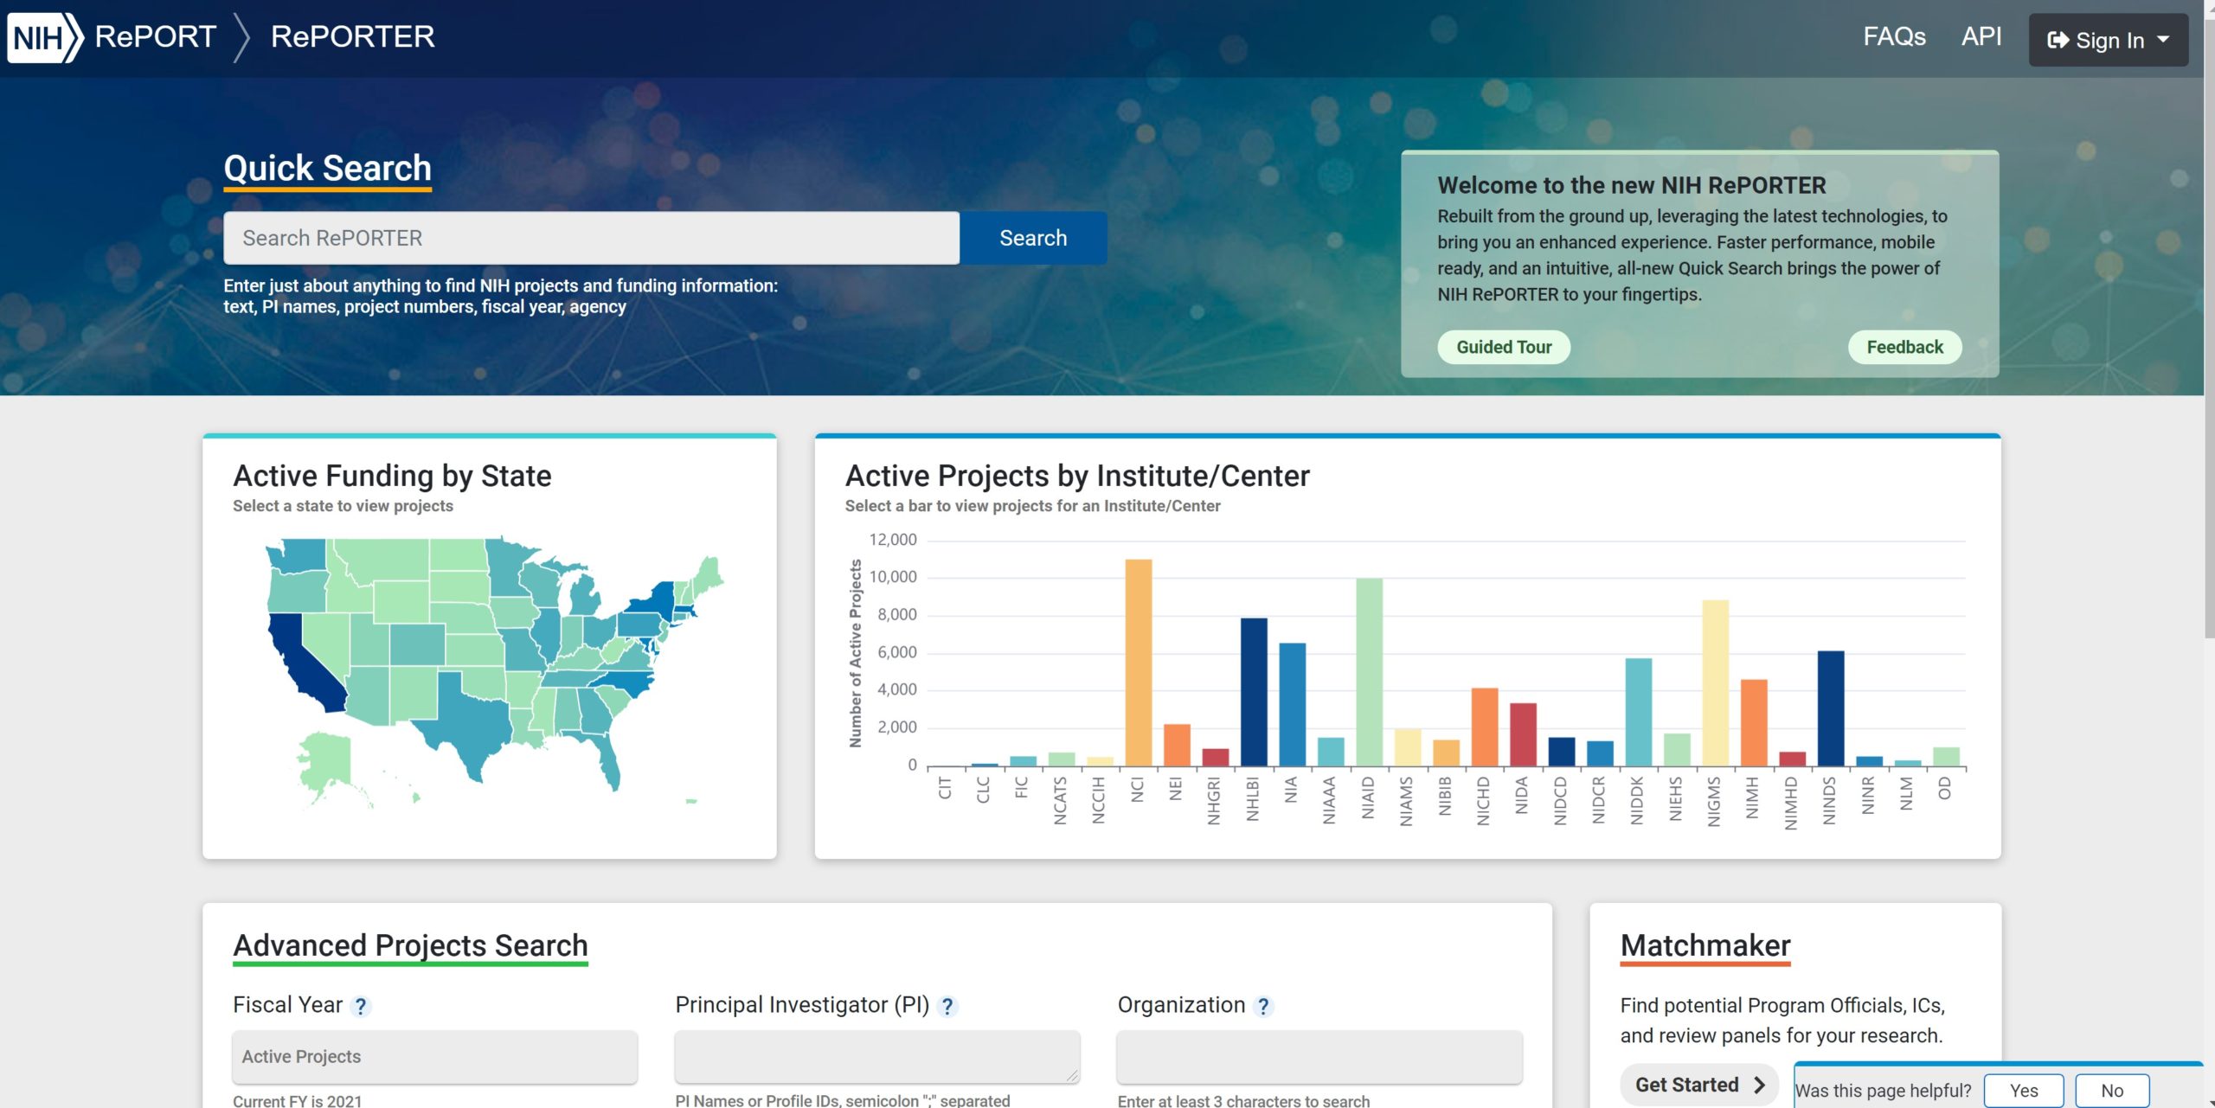
Task: Start the Guided Tour
Action: click(1504, 347)
